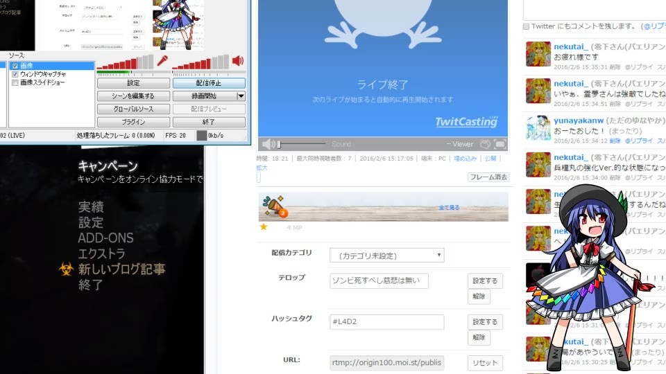Open nekutai_ username on お疲れ様です comment
The image size is (666, 374).
[x=571, y=46]
